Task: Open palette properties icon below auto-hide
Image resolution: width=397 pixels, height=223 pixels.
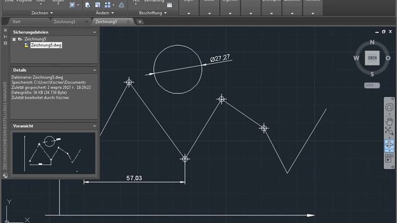Action: (6, 43)
